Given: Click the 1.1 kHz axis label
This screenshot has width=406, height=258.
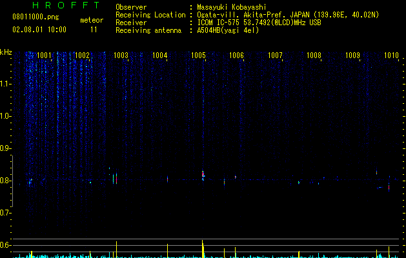Looking at the screenshot, I should click(x=6, y=84).
